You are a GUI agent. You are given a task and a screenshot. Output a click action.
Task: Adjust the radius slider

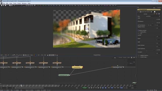146,19
